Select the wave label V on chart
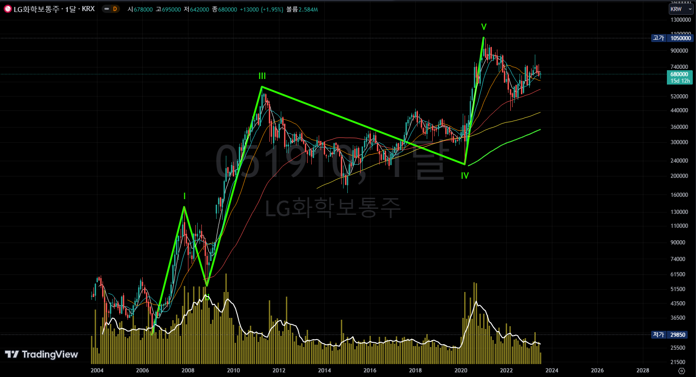This screenshot has width=696, height=377. pos(484,27)
